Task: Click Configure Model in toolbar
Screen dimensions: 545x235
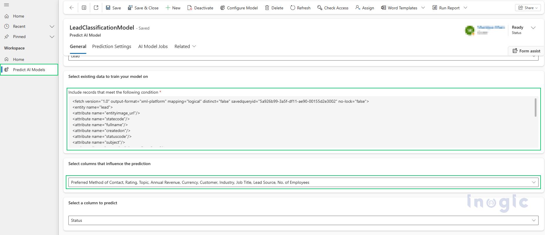Action: click(x=239, y=8)
